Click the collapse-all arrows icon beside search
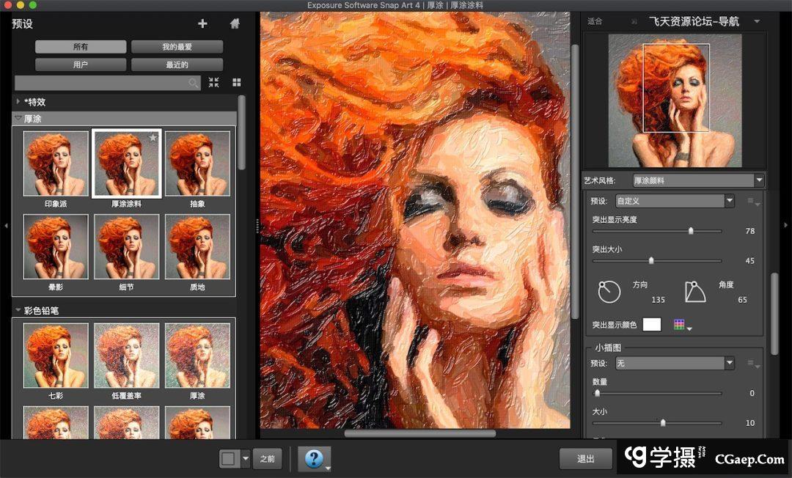 pyautogui.click(x=213, y=83)
